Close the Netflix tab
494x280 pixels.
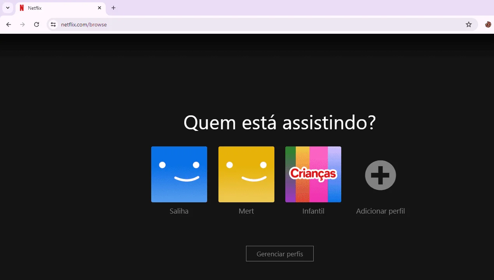99,8
